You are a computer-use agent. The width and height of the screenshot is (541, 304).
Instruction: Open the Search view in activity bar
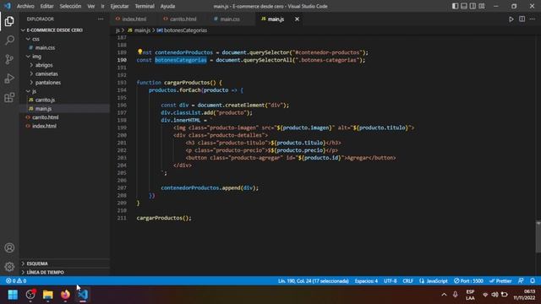9,41
